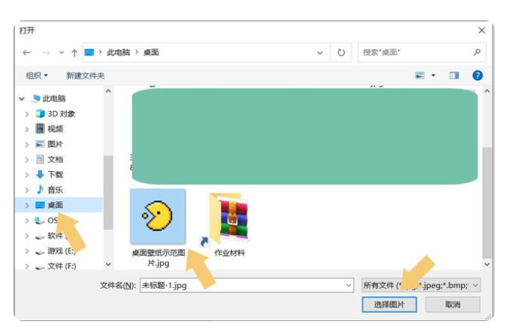The height and width of the screenshot is (335, 517).
Task: Select 桌面 in the navigation tree
Action: (x=55, y=205)
